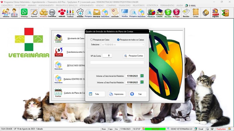234x131 pixels.
Task: Open the Finanças toolbar icon
Action: pos(151,12)
